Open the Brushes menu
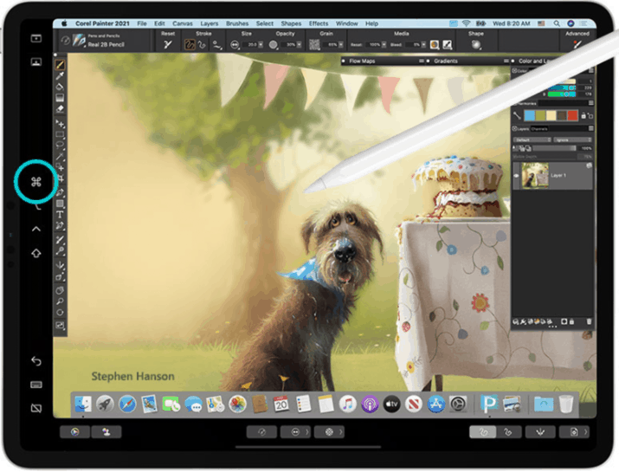The image size is (619, 473). click(x=237, y=23)
